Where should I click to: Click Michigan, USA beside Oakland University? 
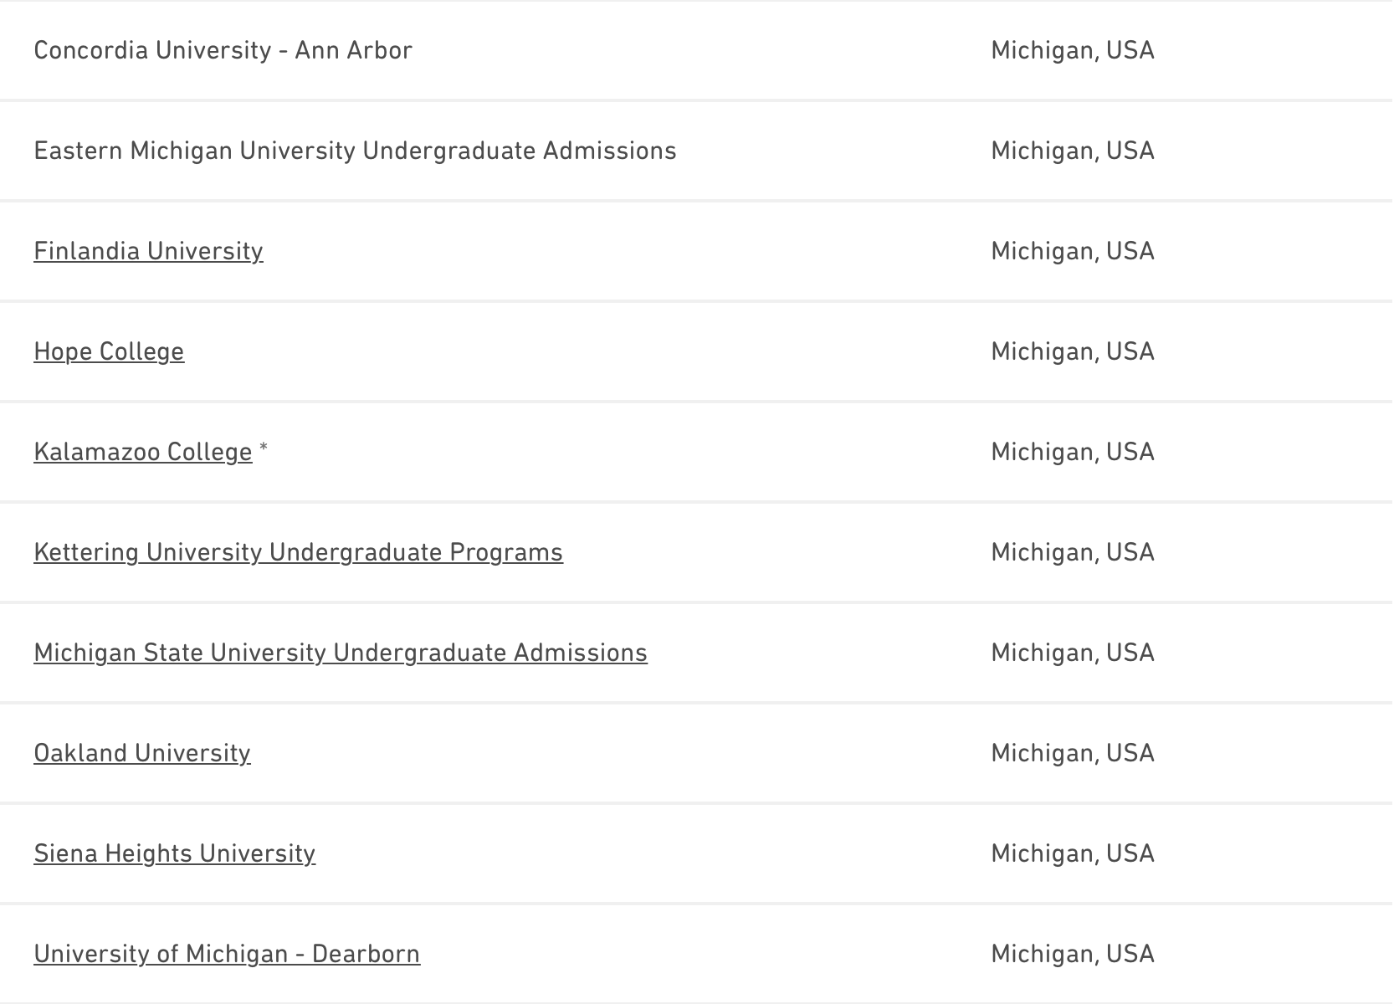[x=1072, y=753]
